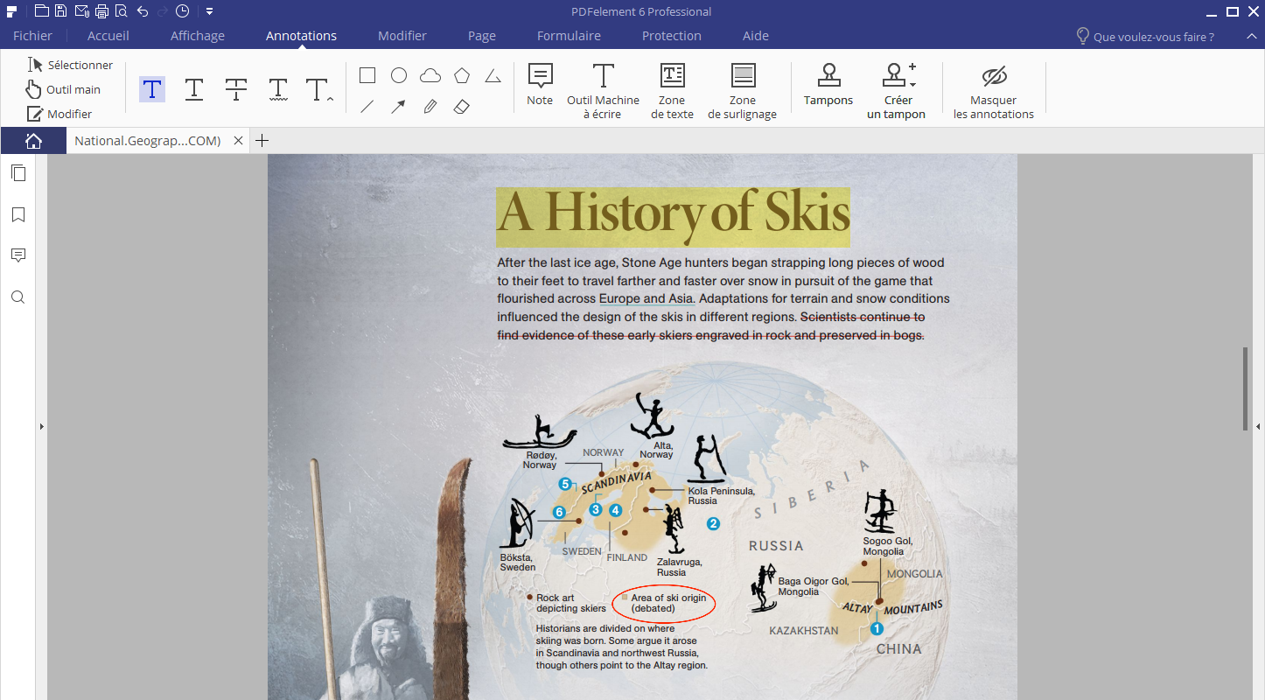
Task: Select the Polygon shape tool
Action: (x=462, y=76)
